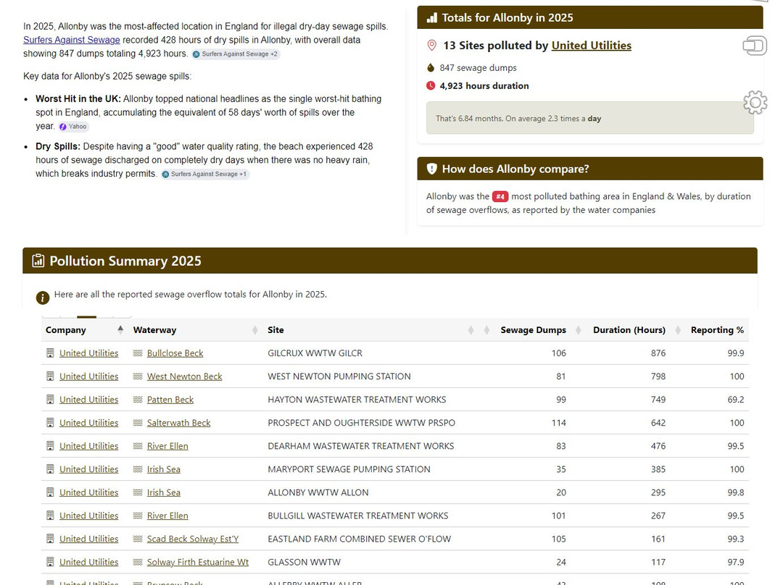
Task: Click Surfers Against Sewage +2 source chip
Action: point(235,54)
